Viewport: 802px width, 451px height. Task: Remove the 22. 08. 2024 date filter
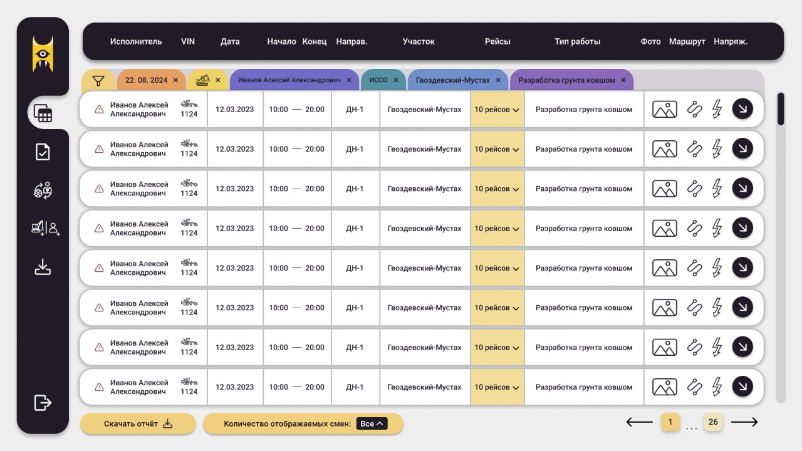(175, 80)
